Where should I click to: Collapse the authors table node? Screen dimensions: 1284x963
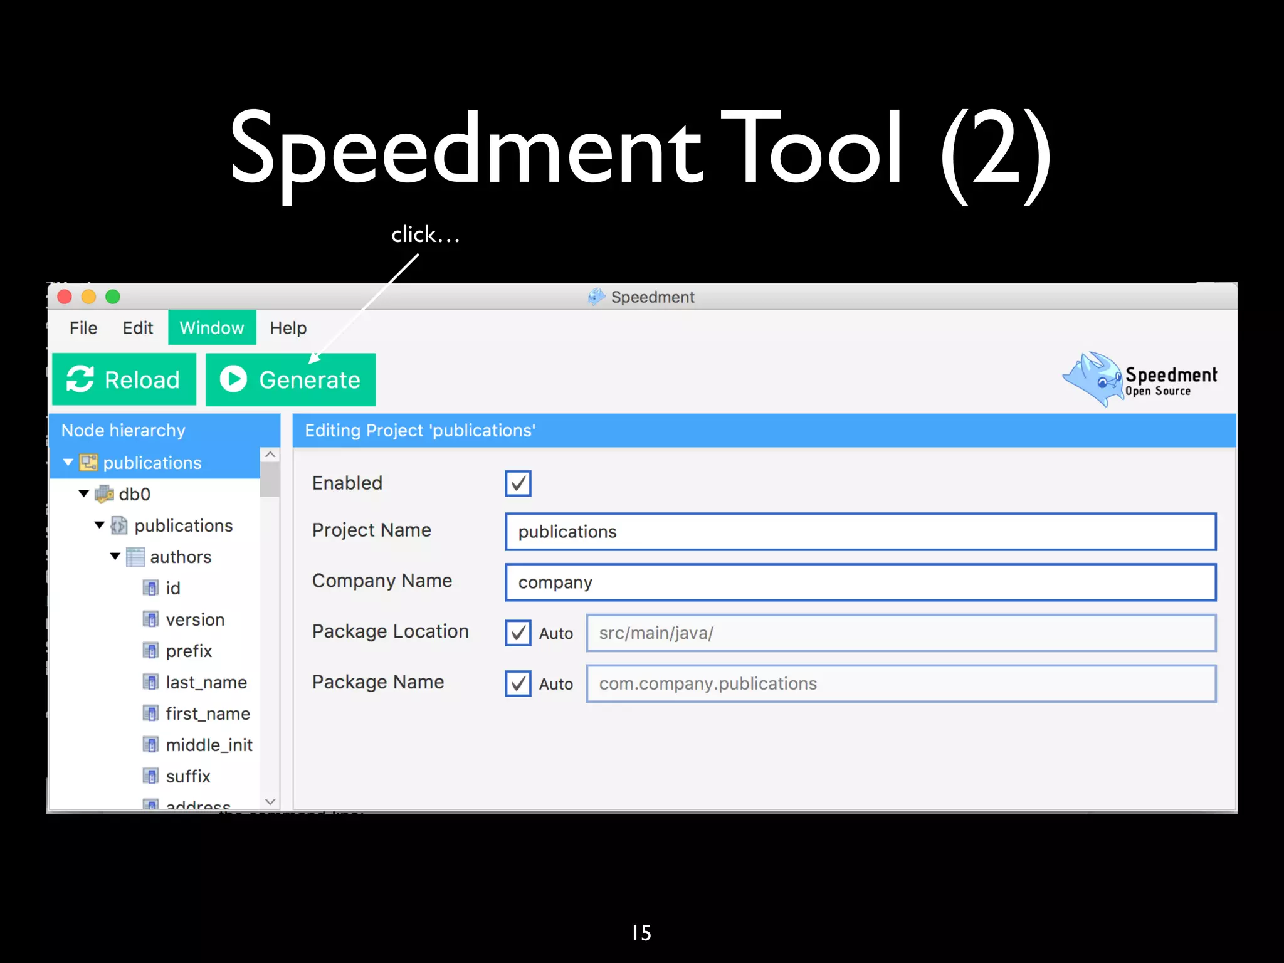[x=115, y=557]
